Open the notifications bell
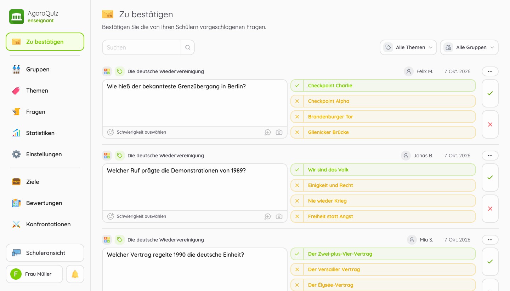 coord(75,274)
